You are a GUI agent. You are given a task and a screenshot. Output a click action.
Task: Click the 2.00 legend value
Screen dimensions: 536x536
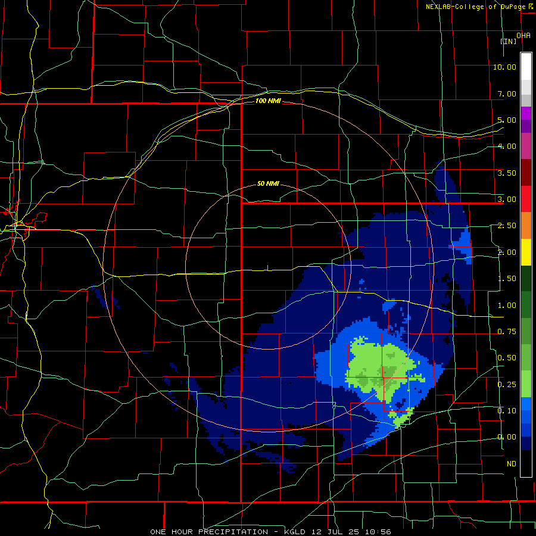(507, 253)
